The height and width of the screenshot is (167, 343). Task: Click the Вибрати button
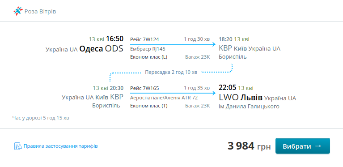(x=303, y=146)
